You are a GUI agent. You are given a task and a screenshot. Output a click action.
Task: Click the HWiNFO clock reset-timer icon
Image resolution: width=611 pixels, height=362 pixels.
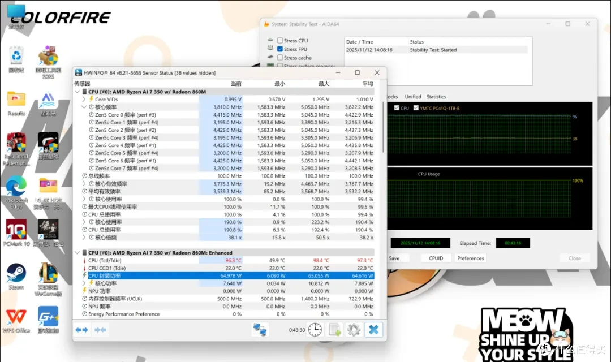coord(315,330)
